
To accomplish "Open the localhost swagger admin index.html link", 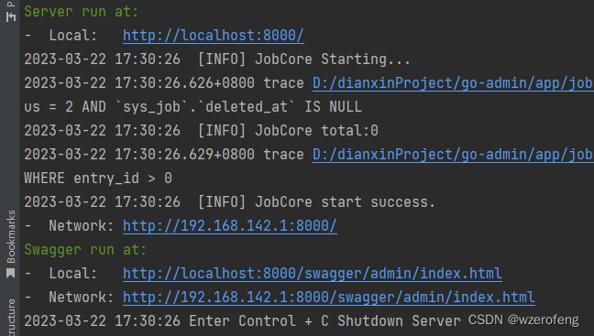I will [x=313, y=274].
